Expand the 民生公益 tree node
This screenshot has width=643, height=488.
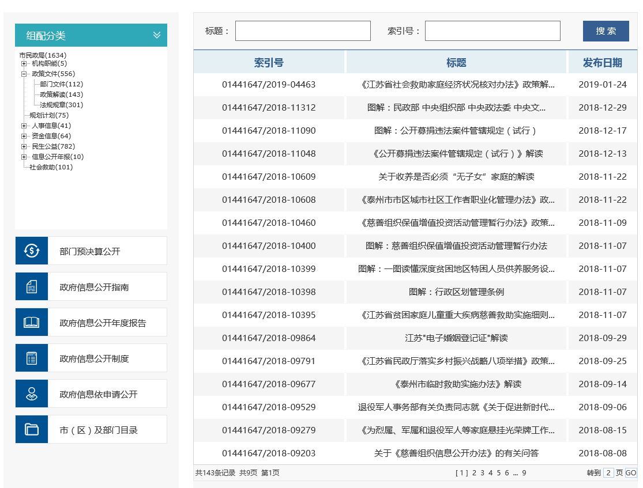pyautogui.click(x=23, y=146)
